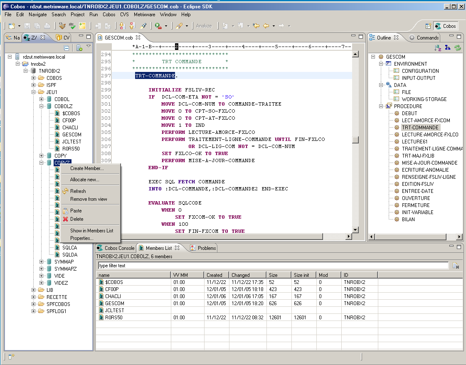Viewport: 466px width, 365px height.
Task: Click the broom clean-up toolbar icon
Action: pos(62,26)
